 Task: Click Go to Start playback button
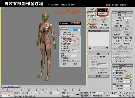click(x=107, y=93)
